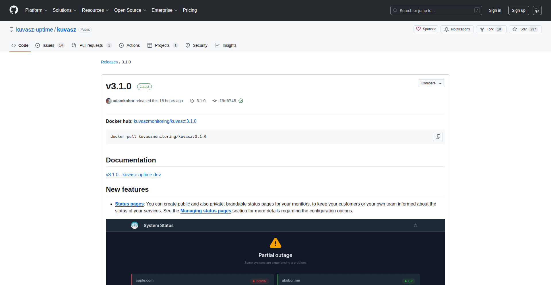Open adamkobor's profile link
Screen dimensions: 551x285
point(123,101)
